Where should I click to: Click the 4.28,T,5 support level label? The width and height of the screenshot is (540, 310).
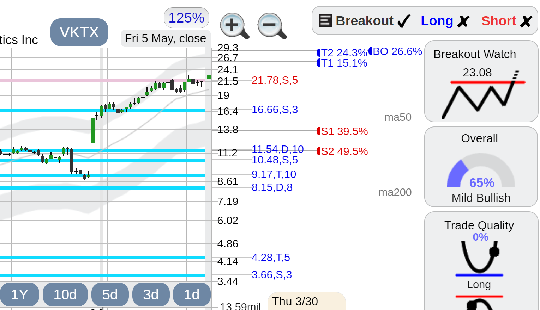pos(271,258)
